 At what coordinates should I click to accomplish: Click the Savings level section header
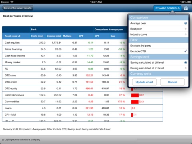click(x=158, y=57)
